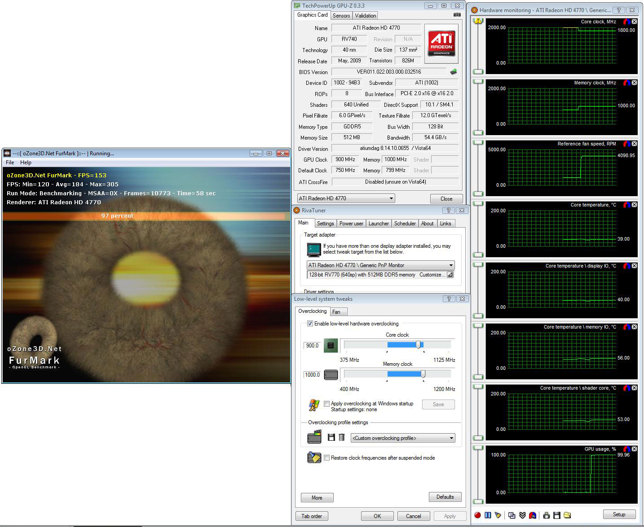This screenshot has width=644, height=527.
Task: Open the Help menu in FurMark
Action: (x=26, y=162)
